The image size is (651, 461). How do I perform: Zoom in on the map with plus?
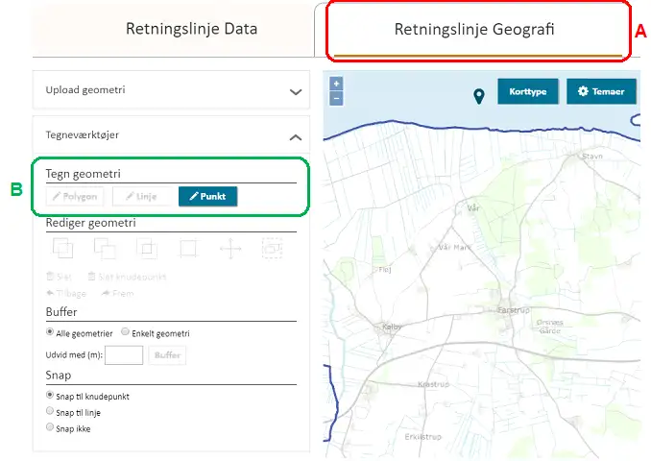pos(336,84)
